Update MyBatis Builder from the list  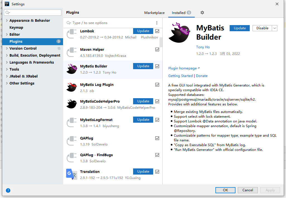coord(143,66)
